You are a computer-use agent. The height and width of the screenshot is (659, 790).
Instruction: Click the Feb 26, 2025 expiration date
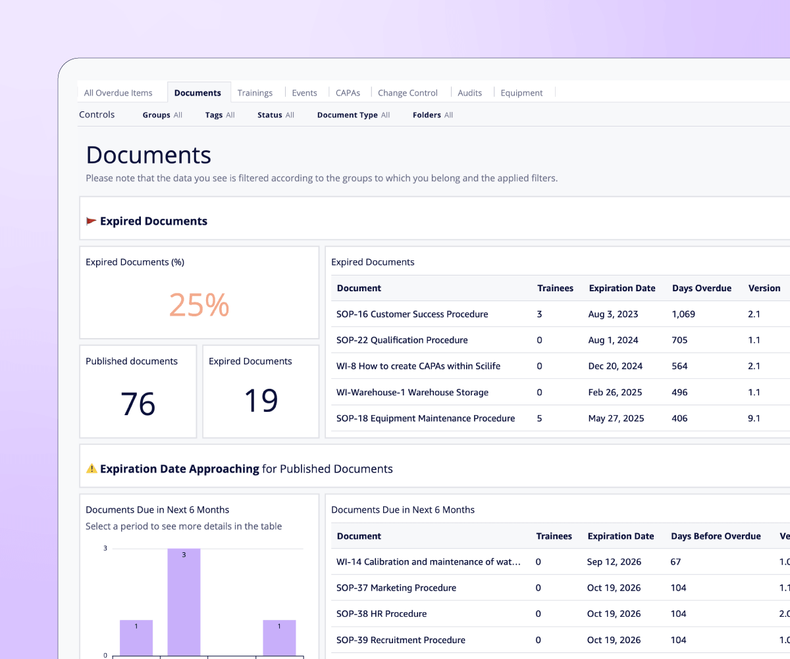pyautogui.click(x=615, y=392)
